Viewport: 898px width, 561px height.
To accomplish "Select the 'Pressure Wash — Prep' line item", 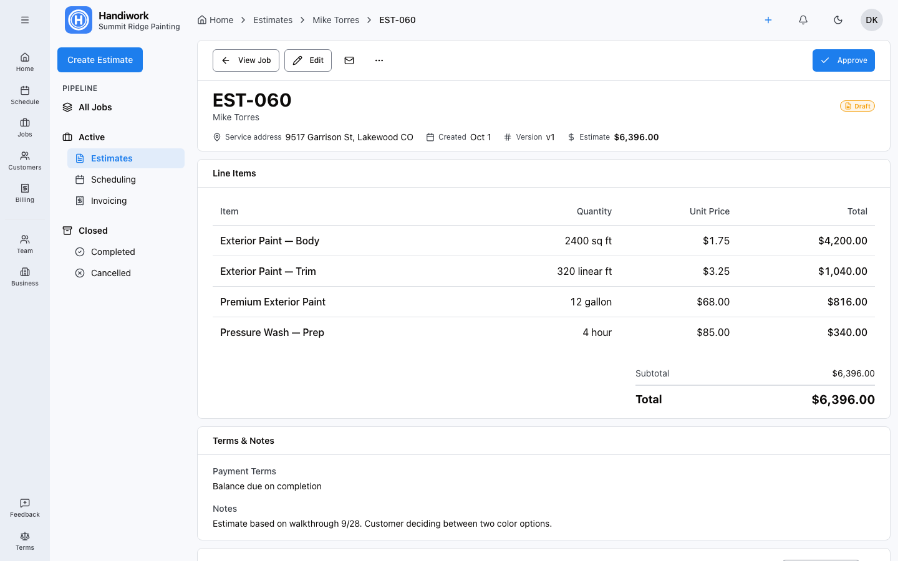I will click(544, 332).
